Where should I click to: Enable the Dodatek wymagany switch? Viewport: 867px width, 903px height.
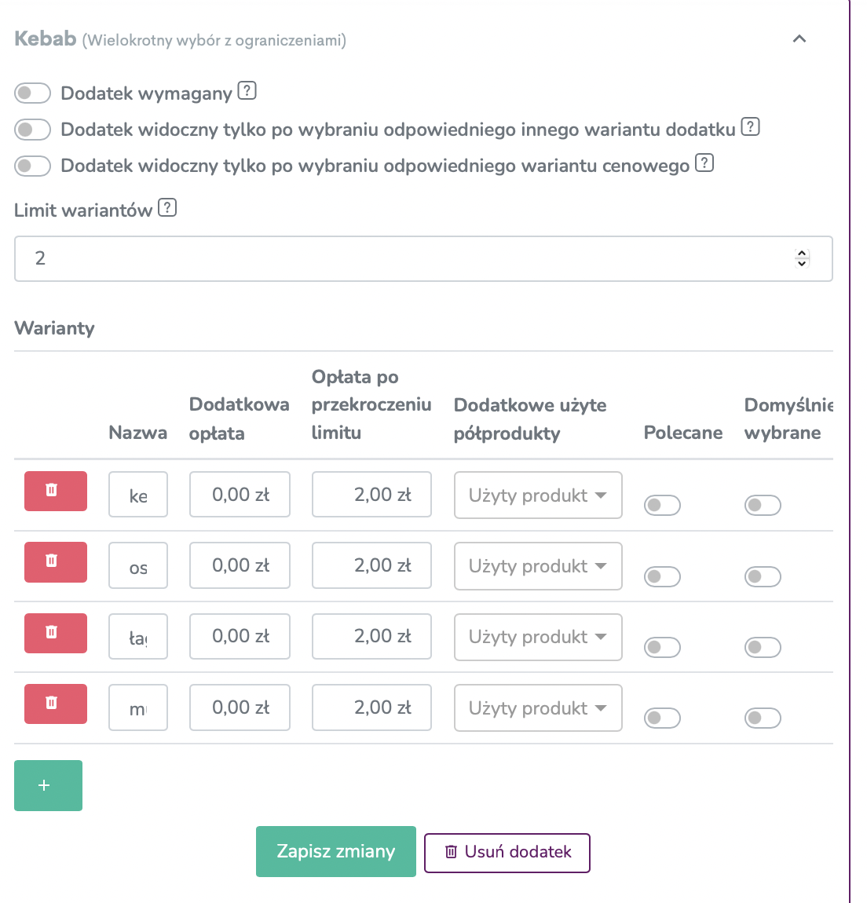33,93
